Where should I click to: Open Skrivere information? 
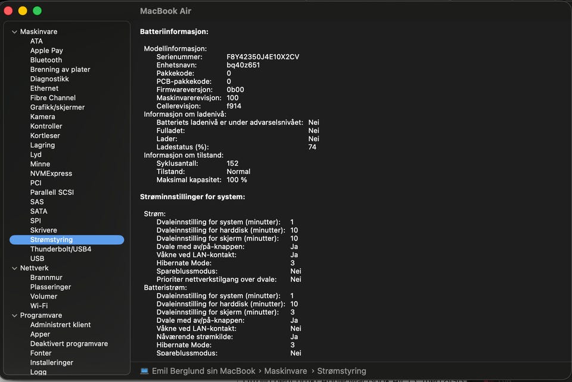tap(43, 231)
